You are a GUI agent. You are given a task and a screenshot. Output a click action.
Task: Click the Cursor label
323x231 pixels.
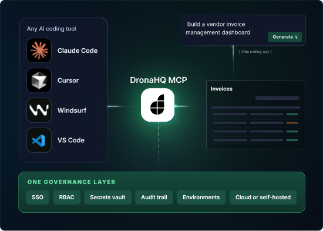(68, 81)
